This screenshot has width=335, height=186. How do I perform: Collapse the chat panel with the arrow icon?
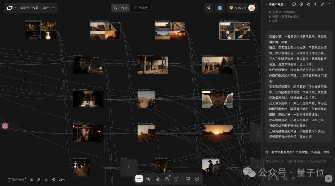[329, 4]
